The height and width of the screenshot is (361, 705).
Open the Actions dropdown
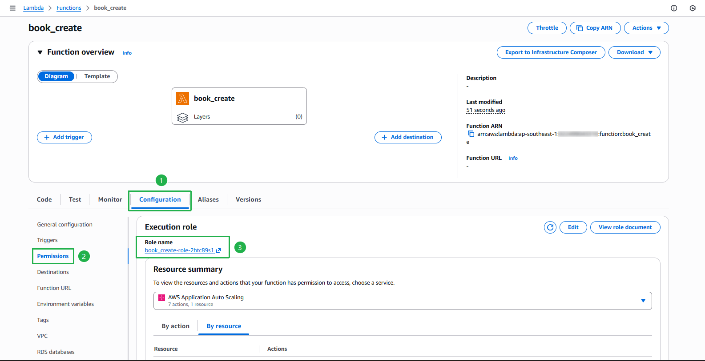tap(646, 28)
